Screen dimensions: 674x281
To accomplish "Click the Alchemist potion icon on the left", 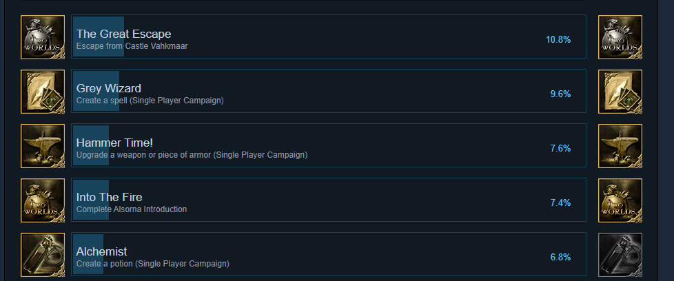I will coord(43,255).
